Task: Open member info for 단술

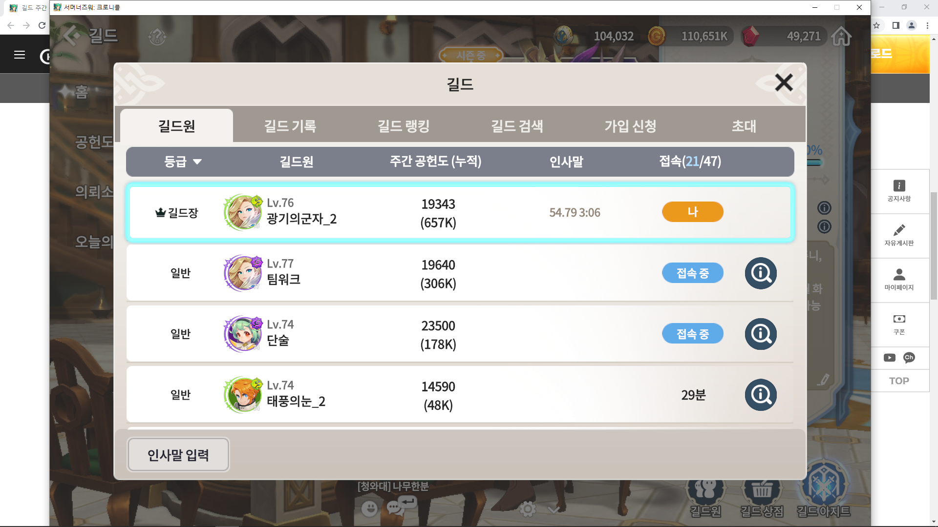Action: (x=761, y=334)
